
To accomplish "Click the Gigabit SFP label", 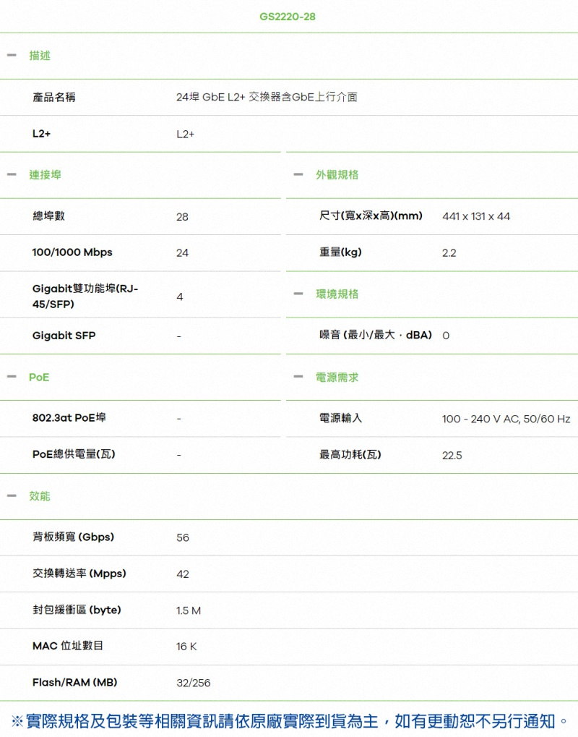I will point(64,336).
